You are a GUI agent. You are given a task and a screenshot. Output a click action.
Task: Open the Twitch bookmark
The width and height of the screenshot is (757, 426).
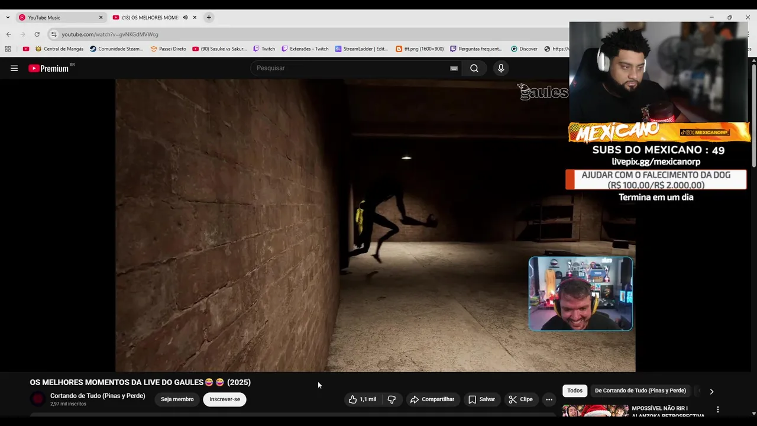coord(264,49)
